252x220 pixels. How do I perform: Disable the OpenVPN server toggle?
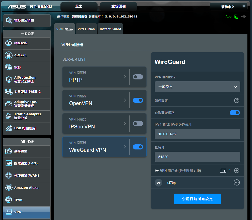click(x=138, y=100)
